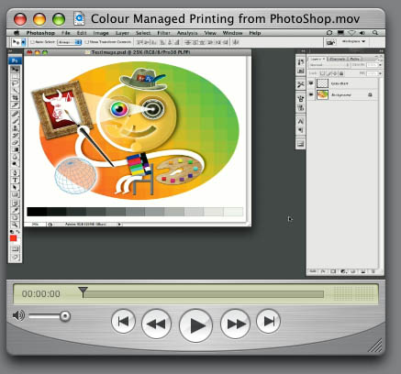401x374 pixels.
Task: Click the Ps logo atop toolbox
Action: [x=15, y=60]
